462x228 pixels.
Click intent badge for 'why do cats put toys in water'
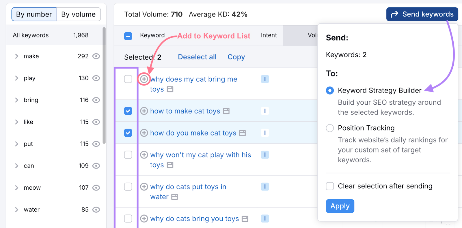(x=265, y=187)
